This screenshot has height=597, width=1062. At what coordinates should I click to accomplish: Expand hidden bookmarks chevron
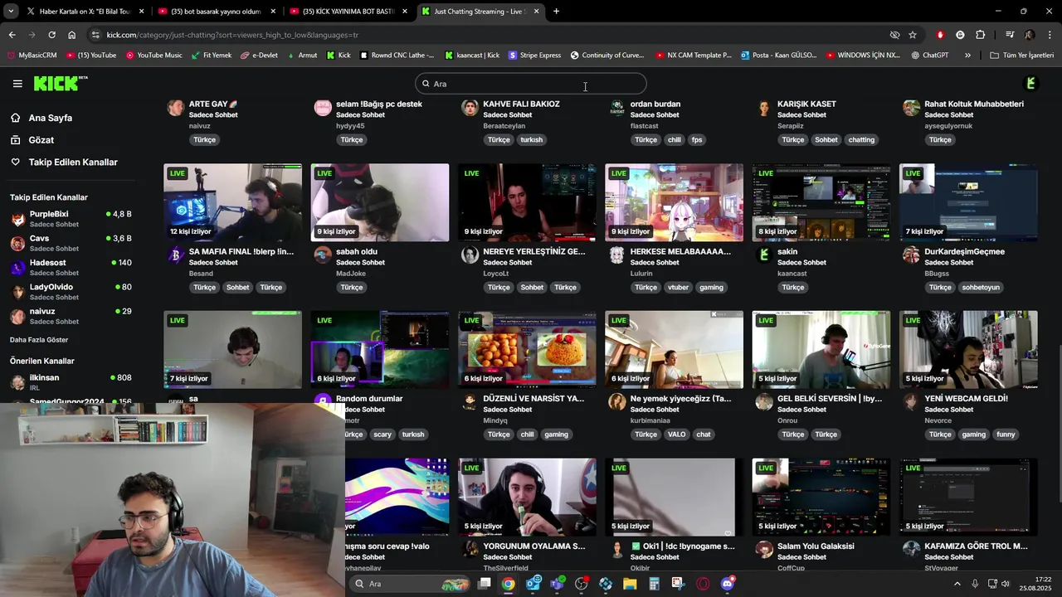click(x=967, y=56)
